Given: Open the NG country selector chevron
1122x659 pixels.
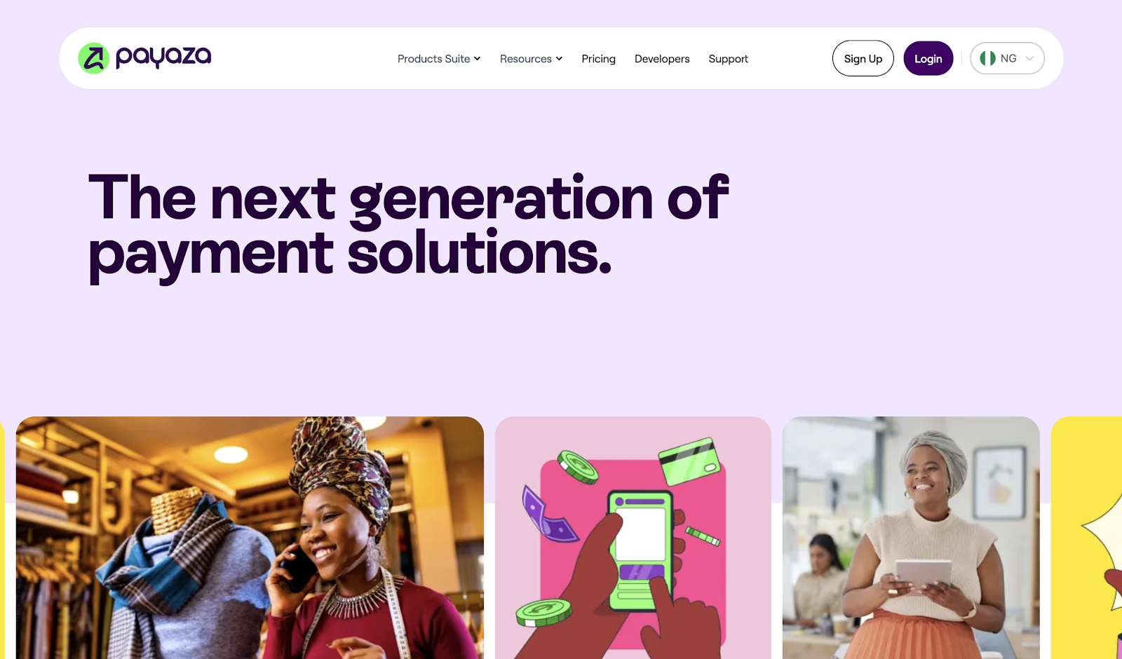Looking at the screenshot, I should tap(1029, 58).
